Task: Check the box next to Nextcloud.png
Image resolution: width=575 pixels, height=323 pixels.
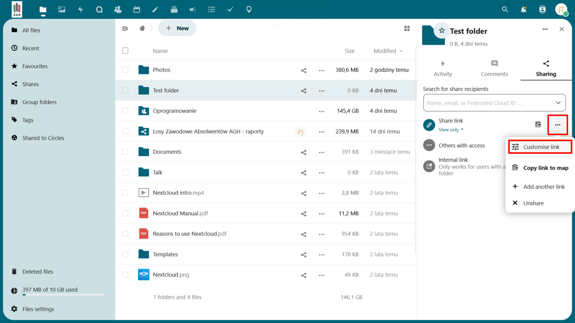Action: coord(126,275)
